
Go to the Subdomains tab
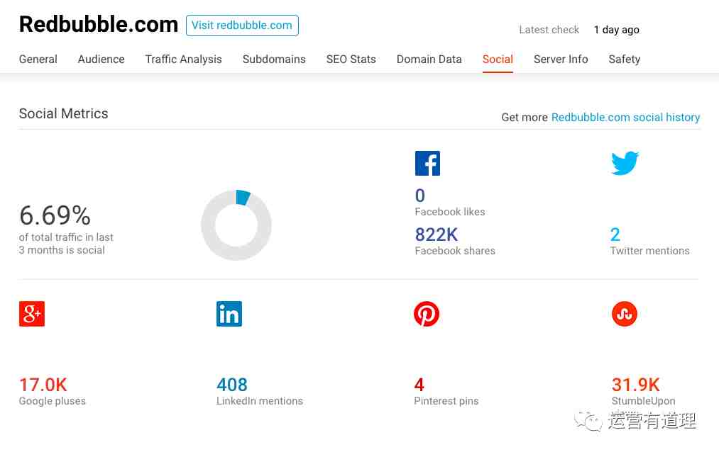point(274,60)
